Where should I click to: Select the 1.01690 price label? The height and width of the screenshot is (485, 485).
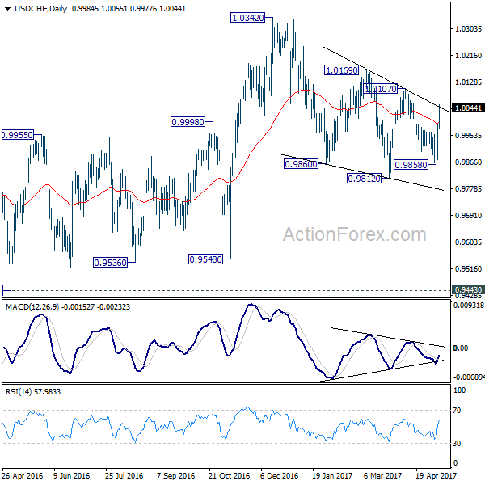click(341, 70)
